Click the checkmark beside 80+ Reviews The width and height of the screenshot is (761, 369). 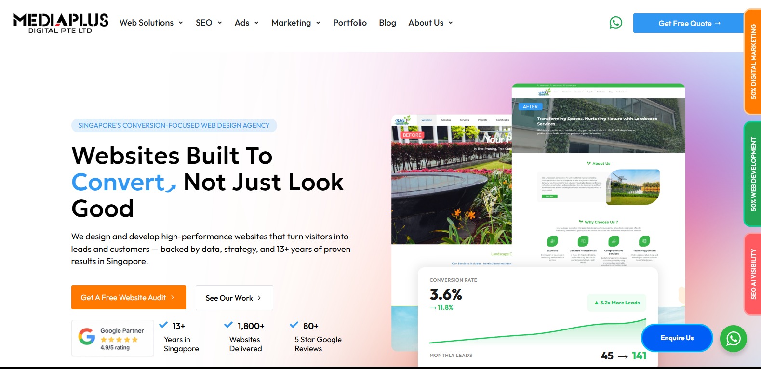coord(294,325)
